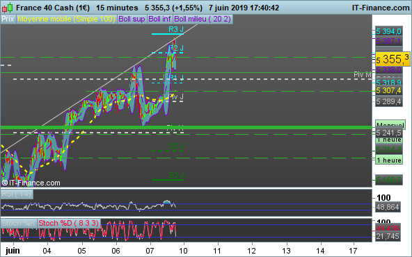Viewport: 412px width, 257px height.
Task: Click the green price label 5 214,3
Action: coord(389,150)
